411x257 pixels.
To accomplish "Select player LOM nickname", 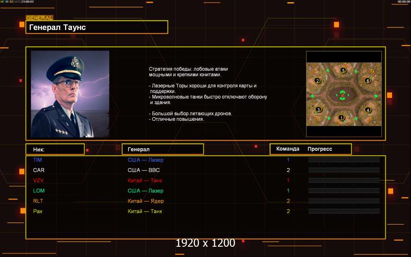I will click(x=39, y=191).
